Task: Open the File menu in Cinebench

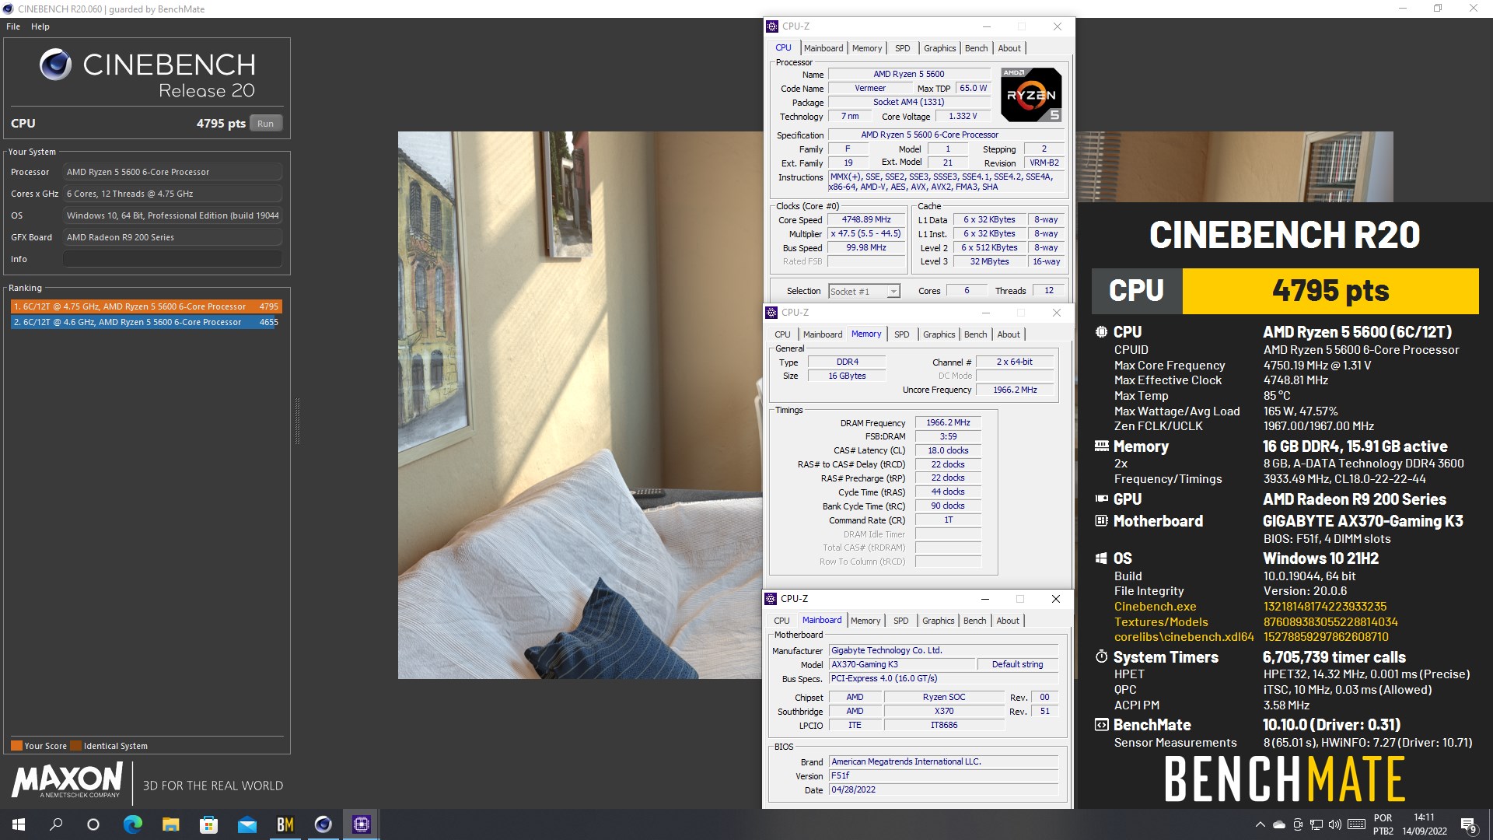Action: tap(13, 26)
